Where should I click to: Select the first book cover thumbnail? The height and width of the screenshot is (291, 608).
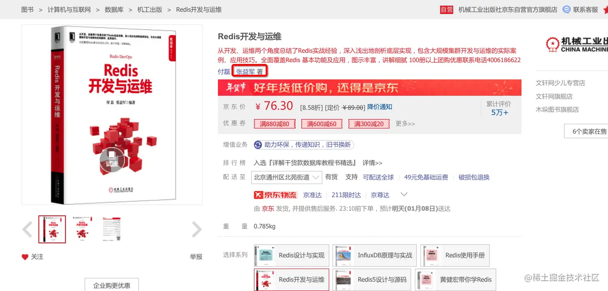pyautogui.click(x=52, y=229)
